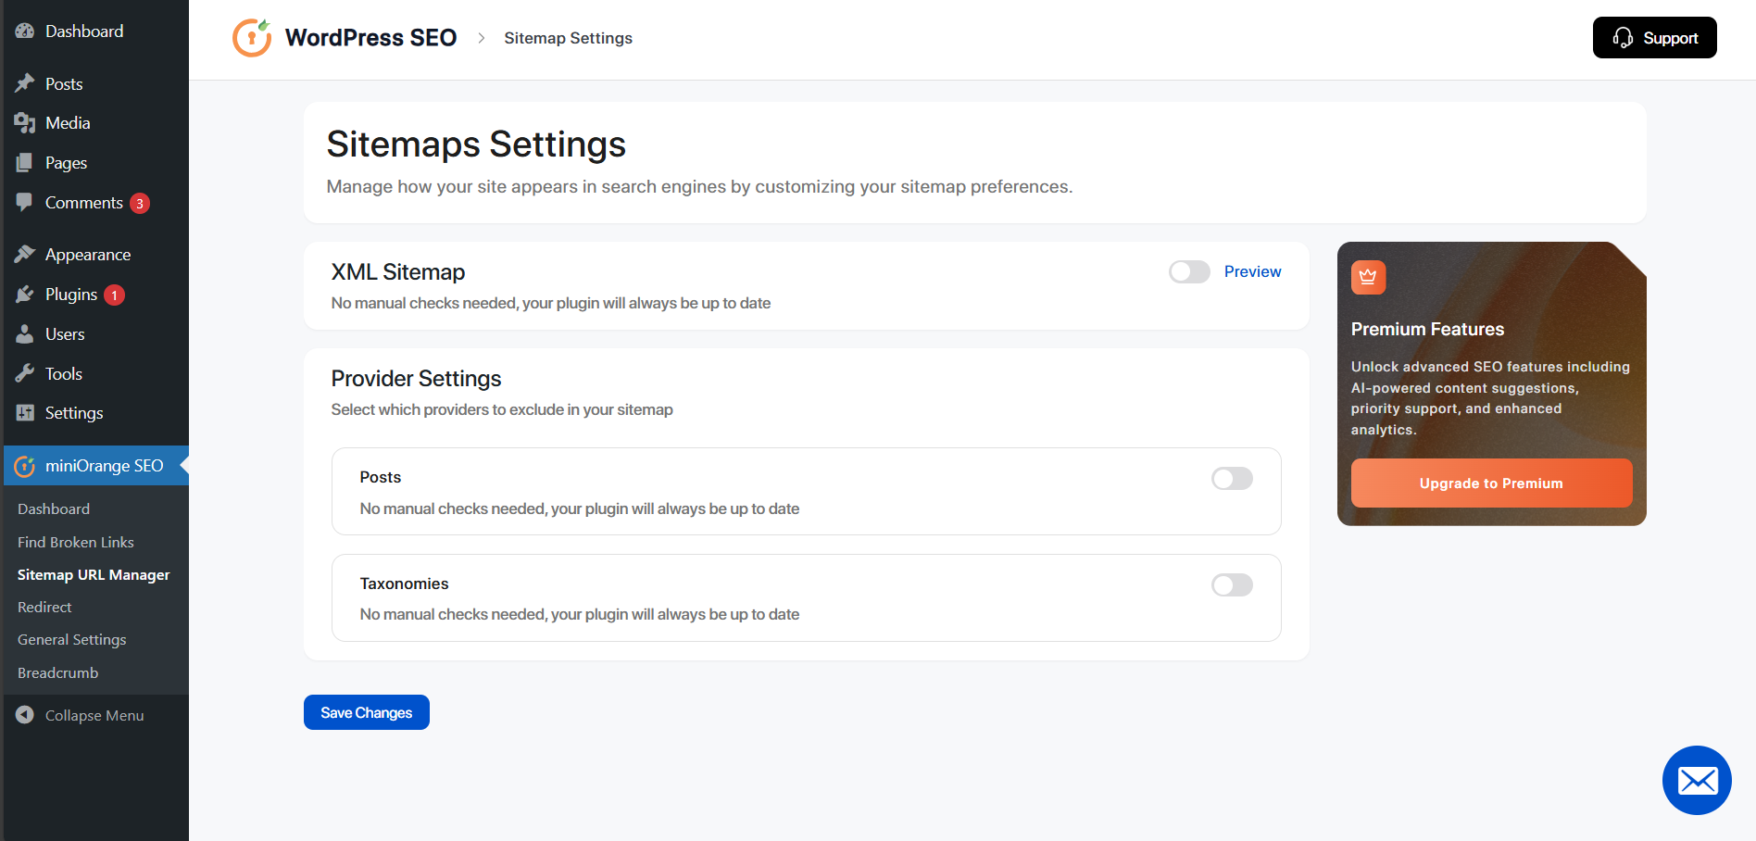1756x841 pixels.
Task: Click the Media library icon
Action: pyautogui.click(x=25, y=122)
